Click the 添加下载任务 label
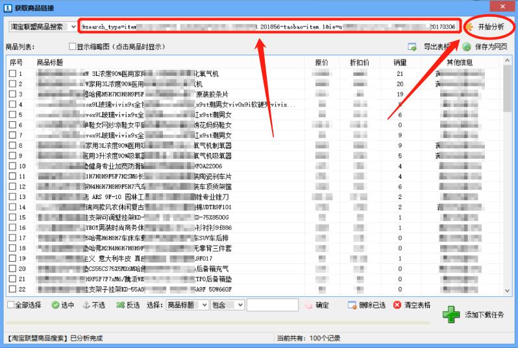Viewport: 518px width, 348px height. click(x=484, y=315)
